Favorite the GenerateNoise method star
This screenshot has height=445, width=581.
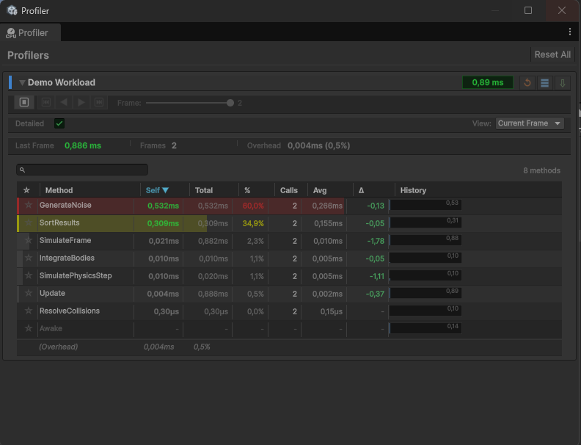(x=29, y=205)
